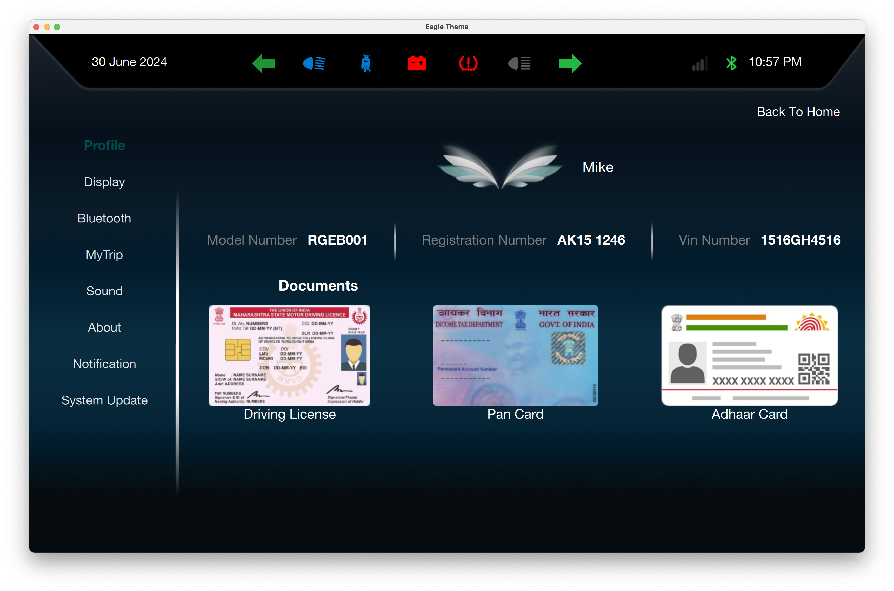Click the red tire pressure warning icon
The image size is (894, 591).
(x=468, y=63)
